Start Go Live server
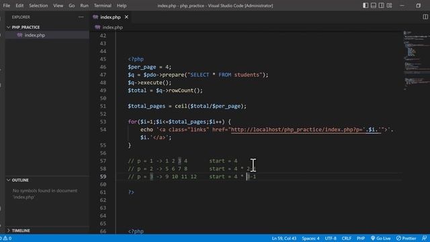 [x=381, y=238]
